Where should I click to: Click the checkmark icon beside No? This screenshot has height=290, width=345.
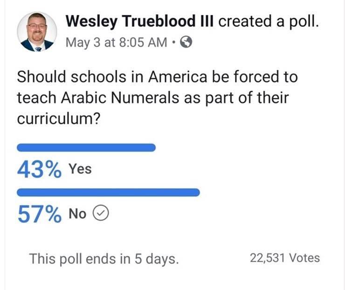(x=101, y=213)
